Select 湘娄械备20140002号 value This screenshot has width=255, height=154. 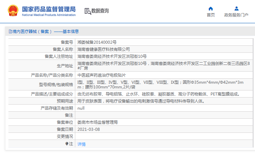(97, 42)
